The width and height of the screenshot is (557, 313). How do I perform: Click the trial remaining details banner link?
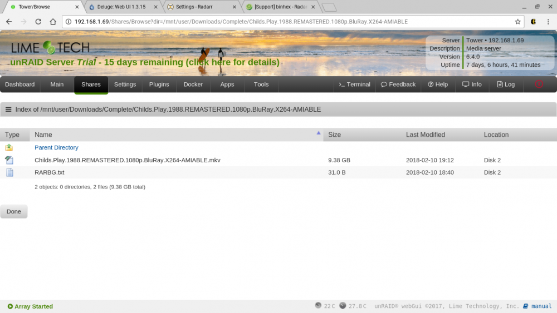(x=145, y=62)
